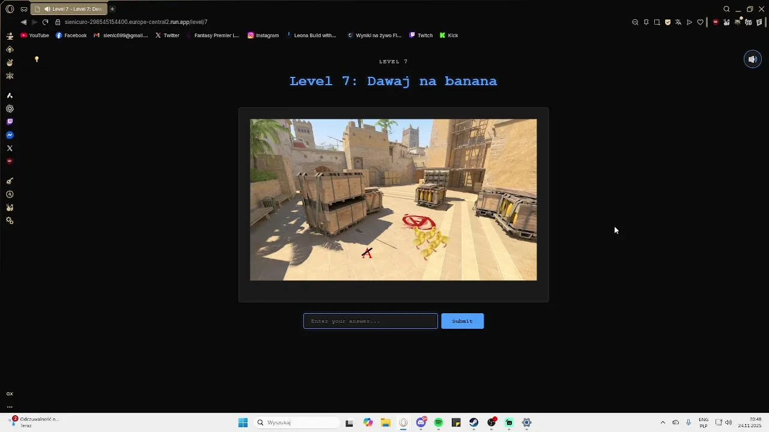Viewport: 769px width, 432px height.
Task: Click the zoom out magnifier icon
Action: 635,22
